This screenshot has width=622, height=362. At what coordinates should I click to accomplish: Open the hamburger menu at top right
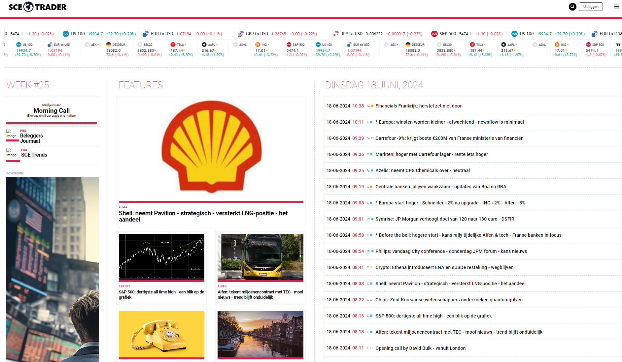point(616,7)
